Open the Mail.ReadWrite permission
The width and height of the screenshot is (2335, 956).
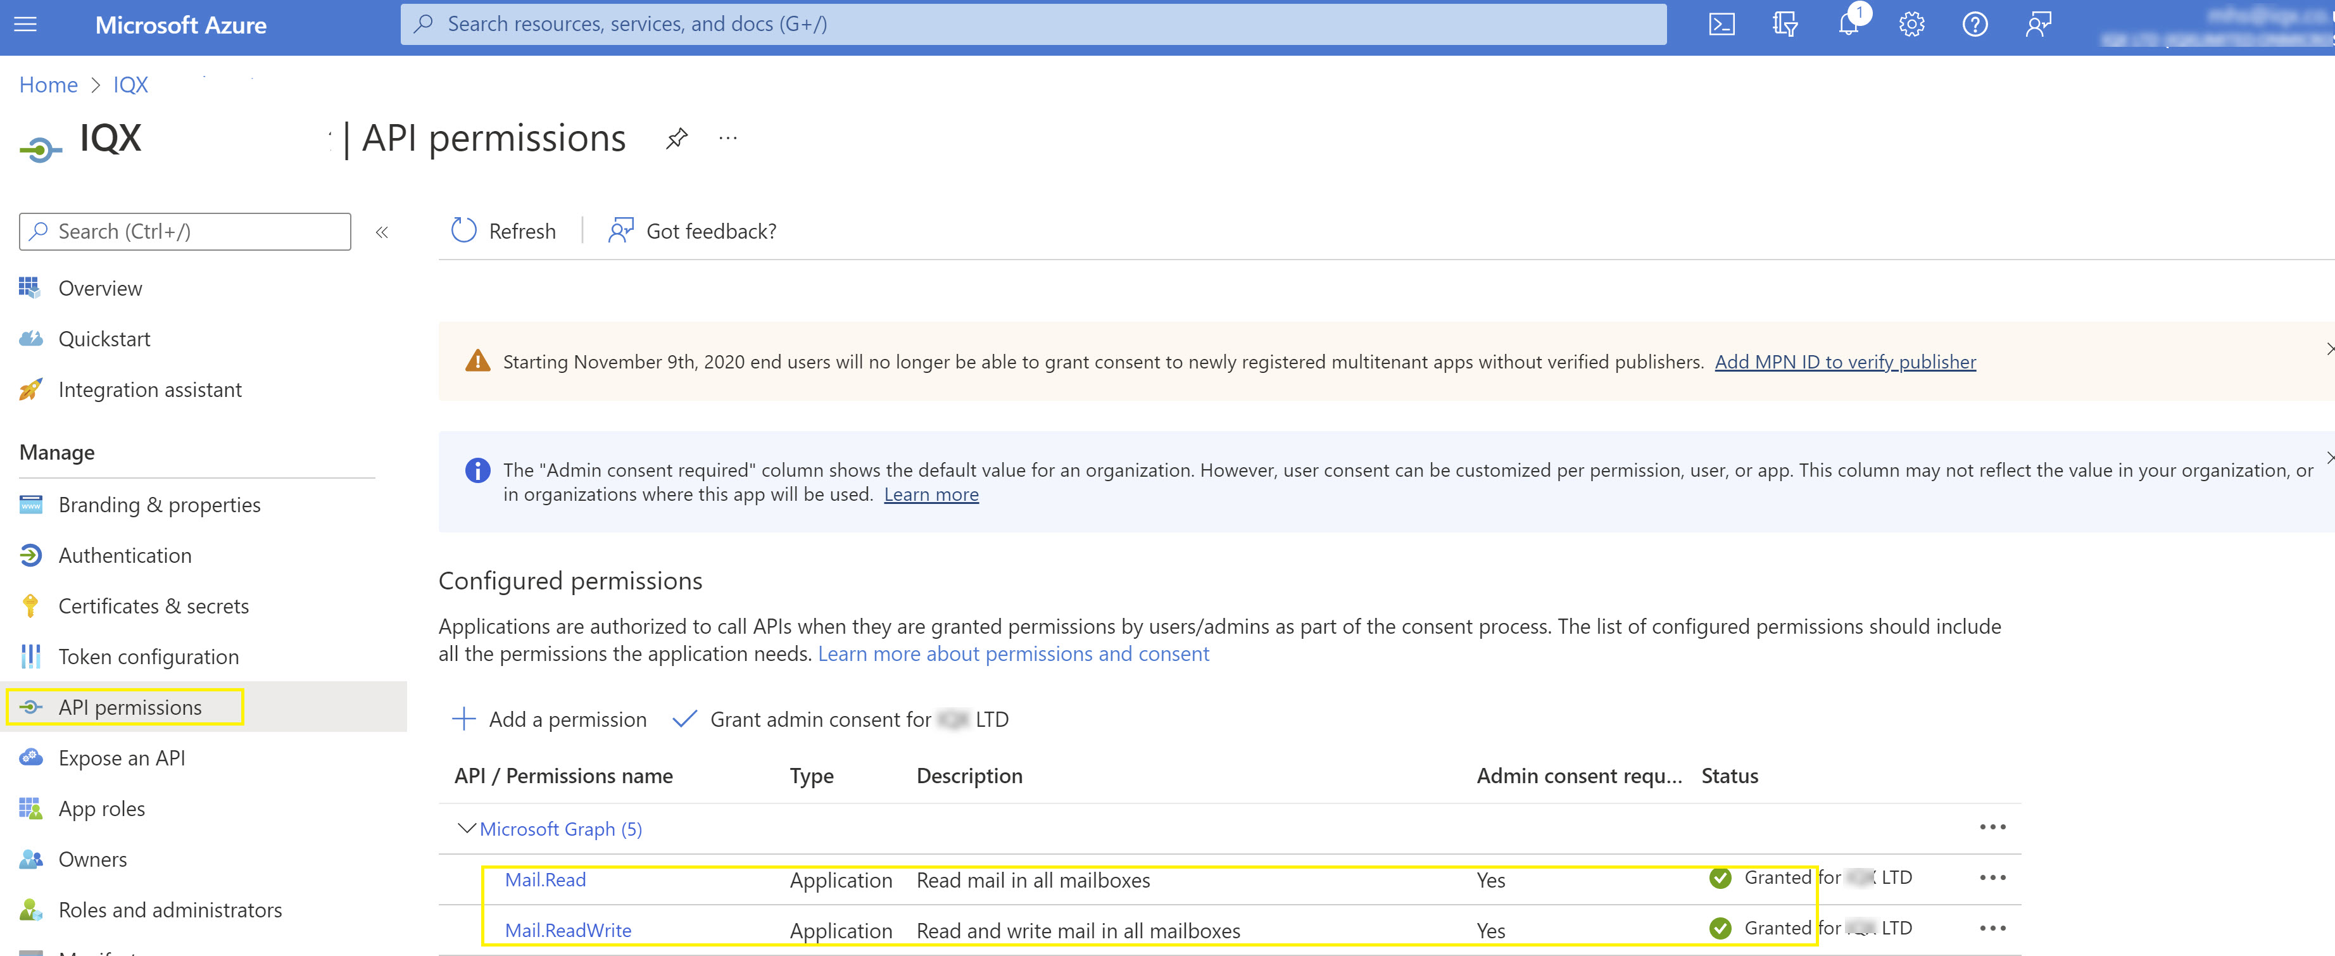[567, 931]
